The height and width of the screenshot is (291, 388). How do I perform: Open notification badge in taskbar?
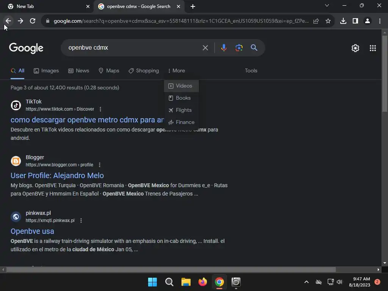[377, 282]
